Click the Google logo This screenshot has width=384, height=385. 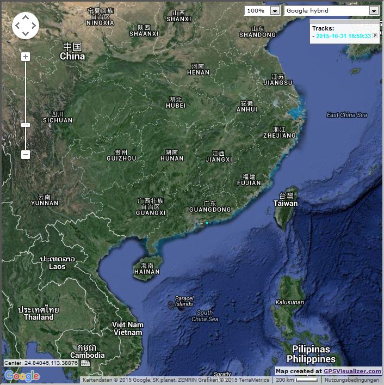tap(22, 376)
